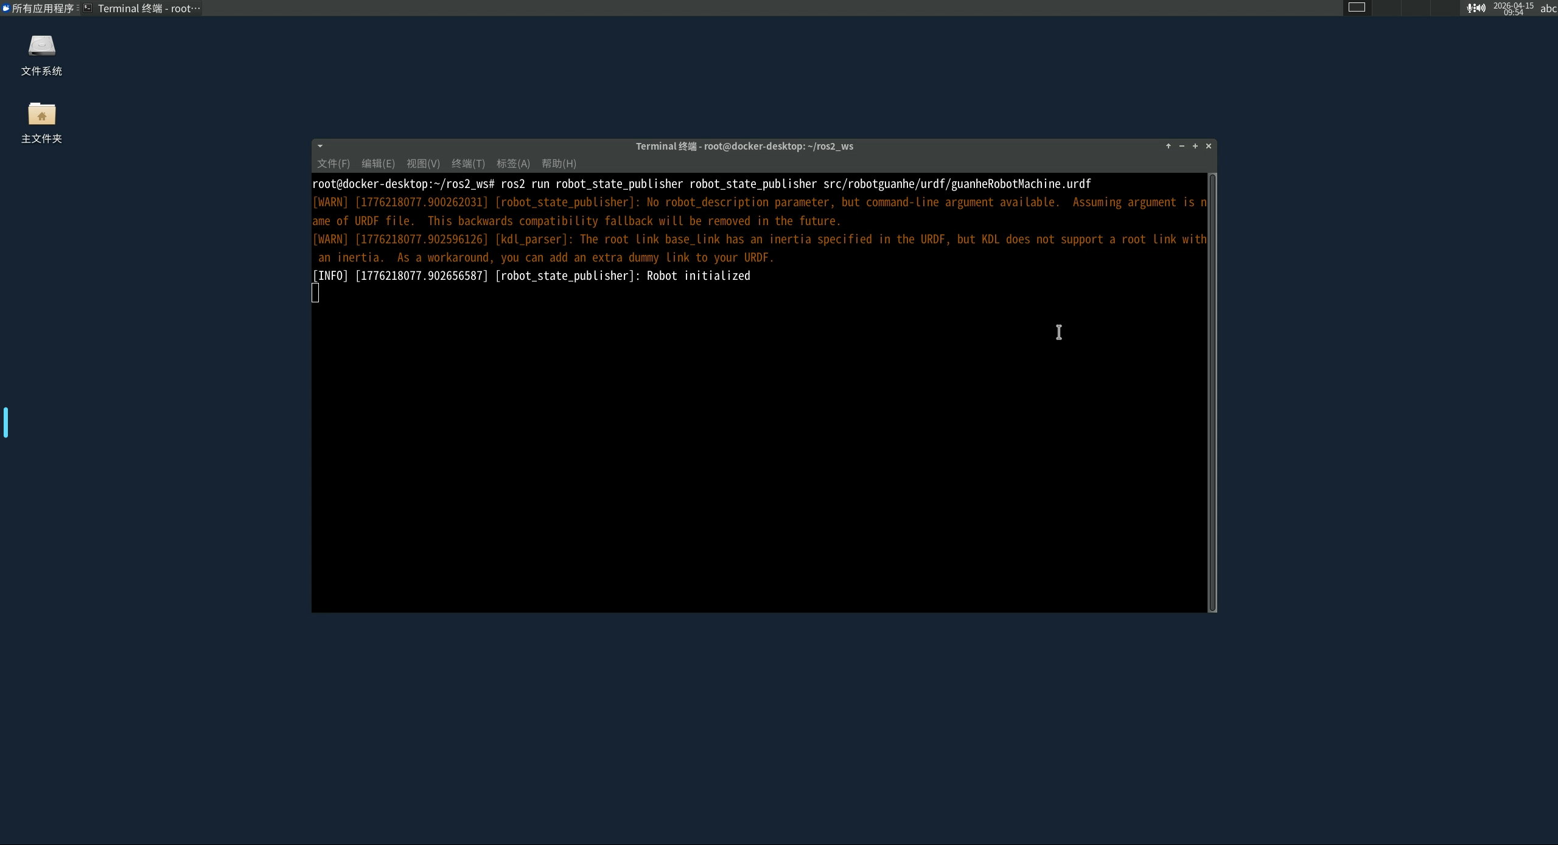The image size is (1558, 845).
Task: Close the terminal window
Action: 1208,146
